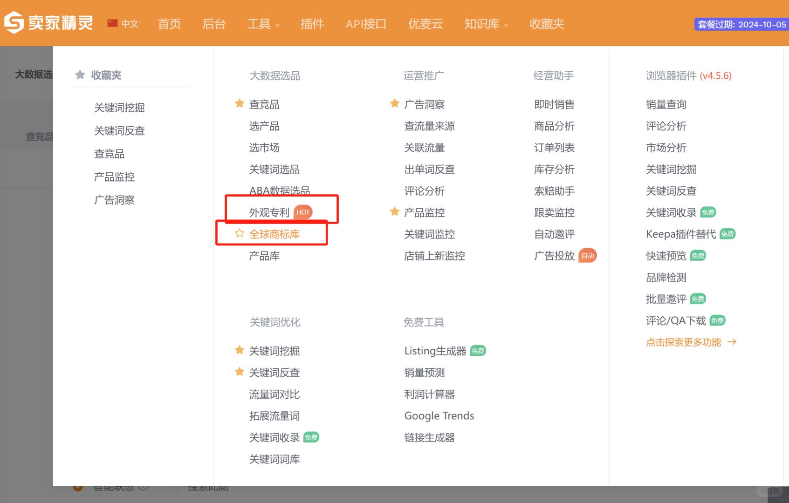Image resolution: width=789 pixels, height=503 pixels.
Task: Open 即时销售 in 经营助手
Action: pyautogui.click(x=554, y=104)
